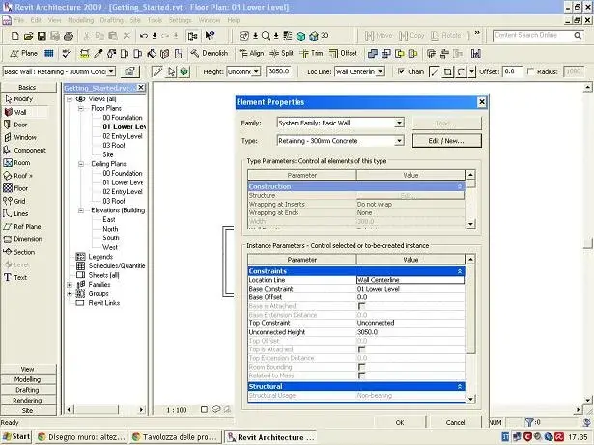This screenshot has width=594, height=445.
Task: Switch to the Site design bar tab
Action: 28,410
